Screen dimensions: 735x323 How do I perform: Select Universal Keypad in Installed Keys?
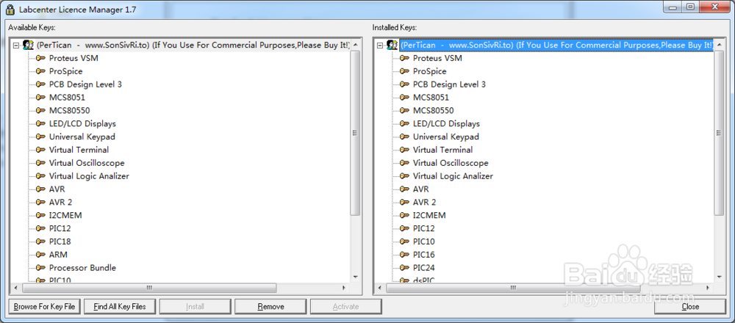pos(446,137)
